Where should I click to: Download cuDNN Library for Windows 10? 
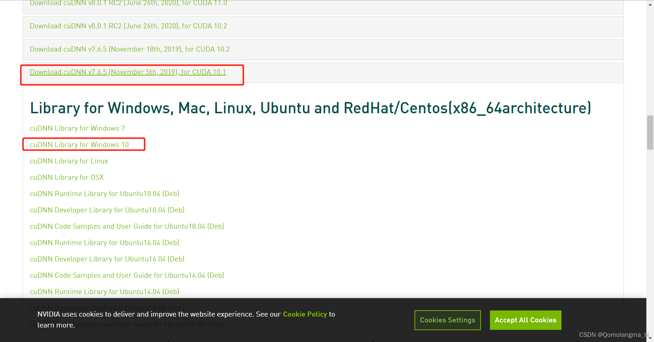pos(79,145)
